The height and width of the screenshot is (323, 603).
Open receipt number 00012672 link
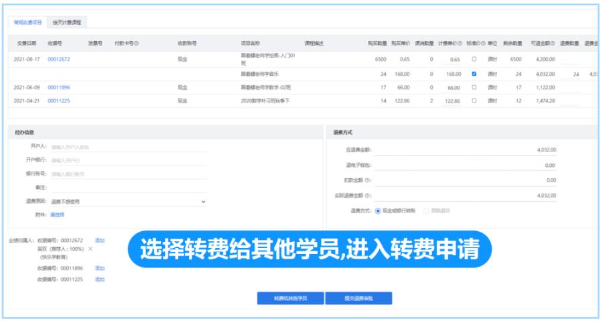tap(58, 59)
